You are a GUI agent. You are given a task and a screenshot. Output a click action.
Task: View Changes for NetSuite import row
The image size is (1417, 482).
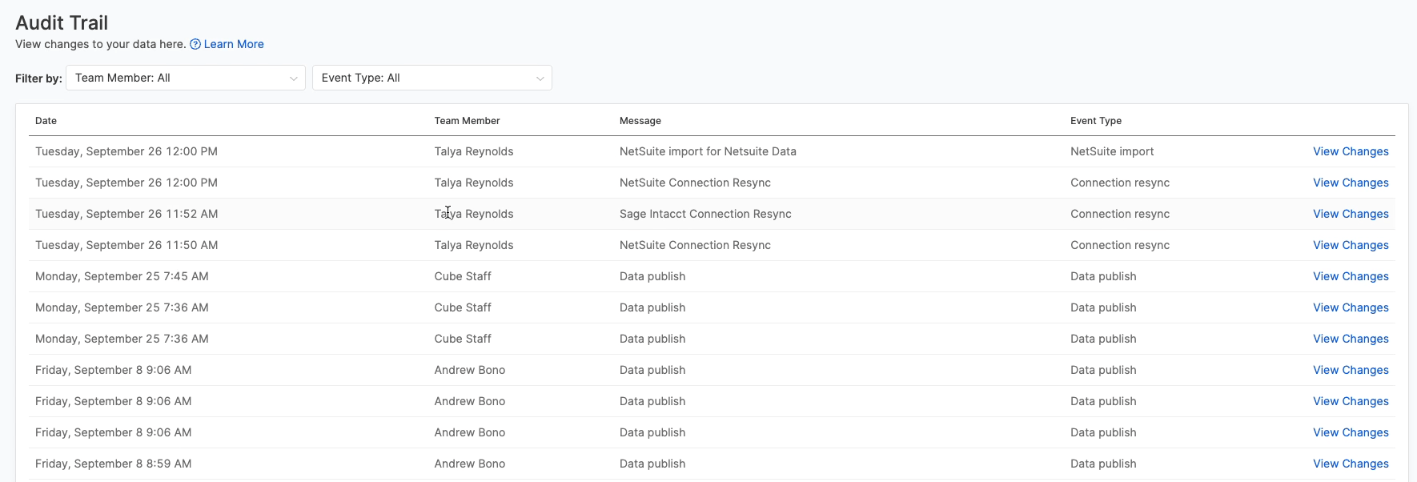click(x=1350, y=151)
